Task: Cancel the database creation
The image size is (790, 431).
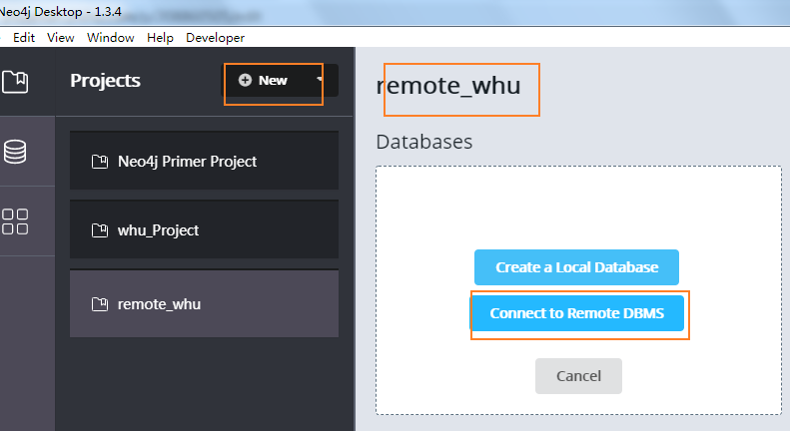Action: click(578, 376)
